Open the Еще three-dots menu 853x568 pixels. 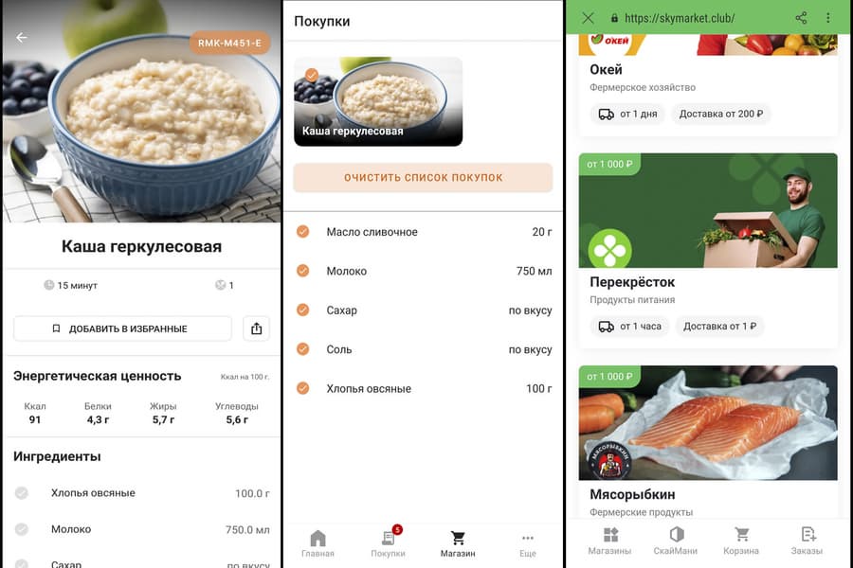point(528,544)
